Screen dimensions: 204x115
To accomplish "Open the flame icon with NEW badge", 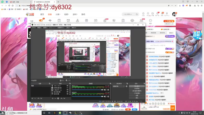I will (x=105, y=20).
